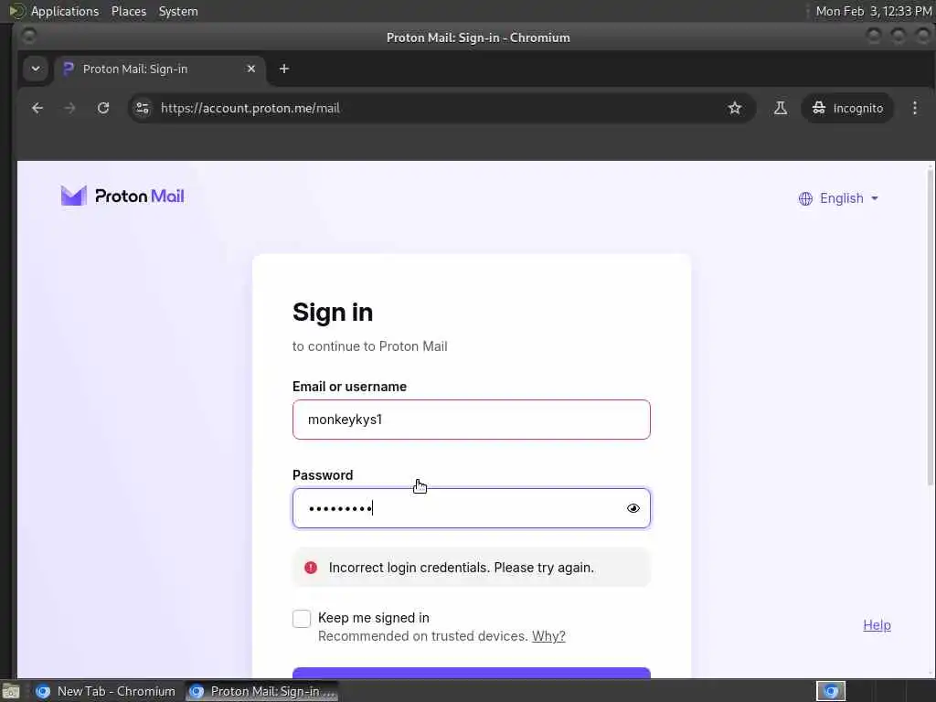Reload the Proton Mail page
This screenshot has width=936, height=702.
tap(103, 108)
